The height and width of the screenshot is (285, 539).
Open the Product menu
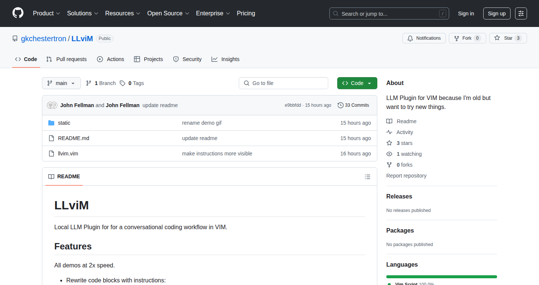[46, 13]
